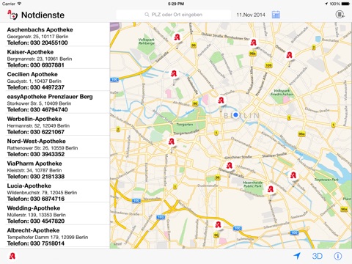Open the info button in bottom bar
This screenshot has height=264, width=352.
point(338,256)
